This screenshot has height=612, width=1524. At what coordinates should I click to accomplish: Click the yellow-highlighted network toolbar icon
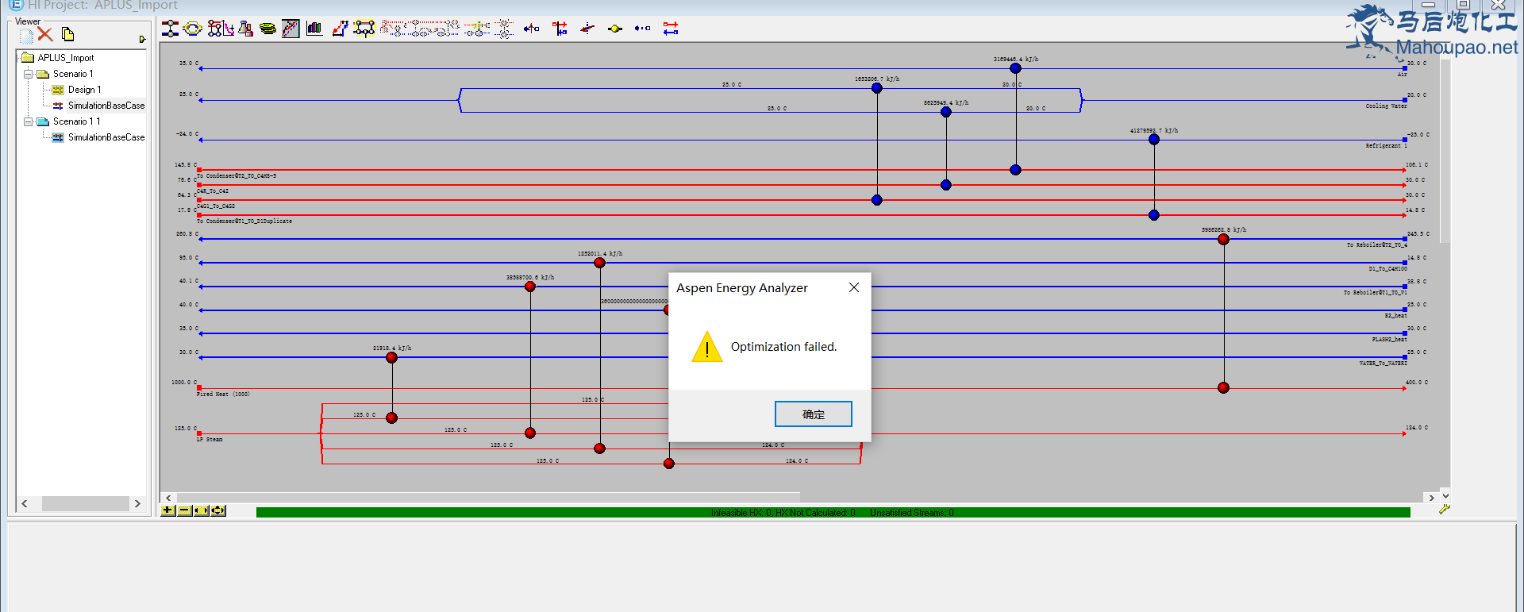(364, 29)
